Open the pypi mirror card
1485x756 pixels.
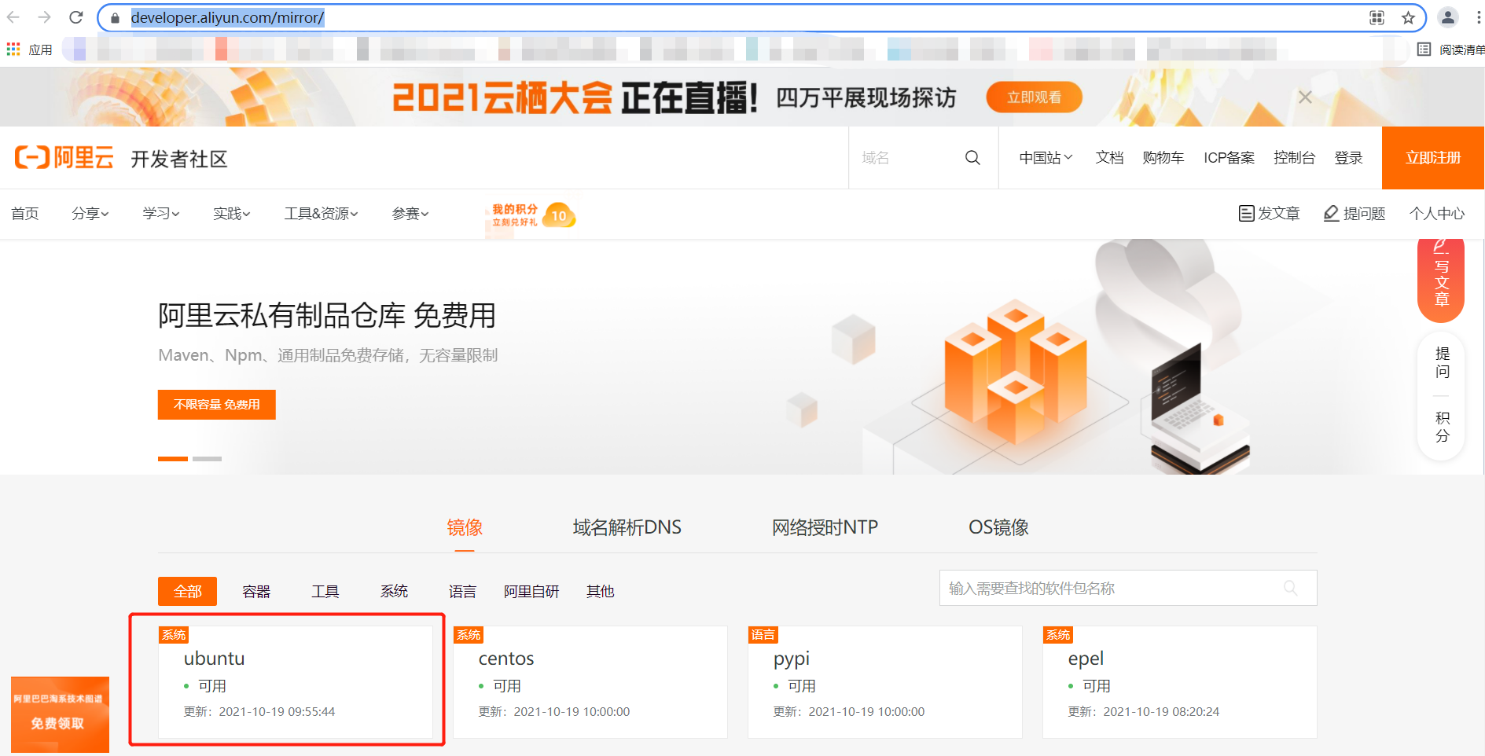[885, 682]
